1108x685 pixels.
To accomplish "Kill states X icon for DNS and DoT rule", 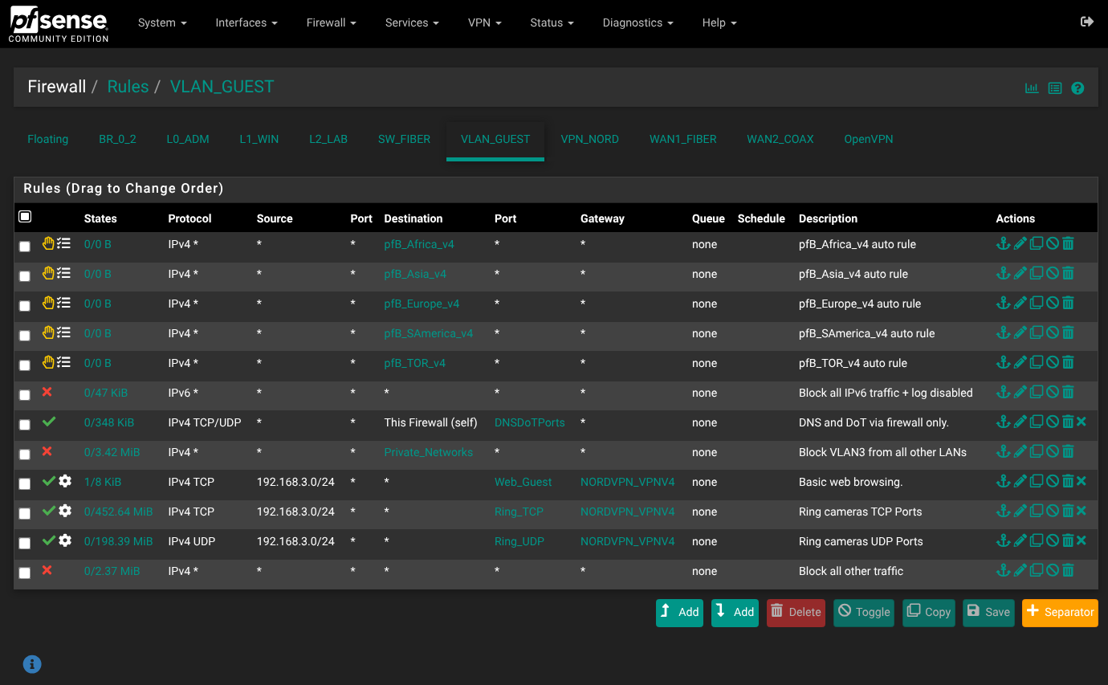I will tap(1082, 422).
